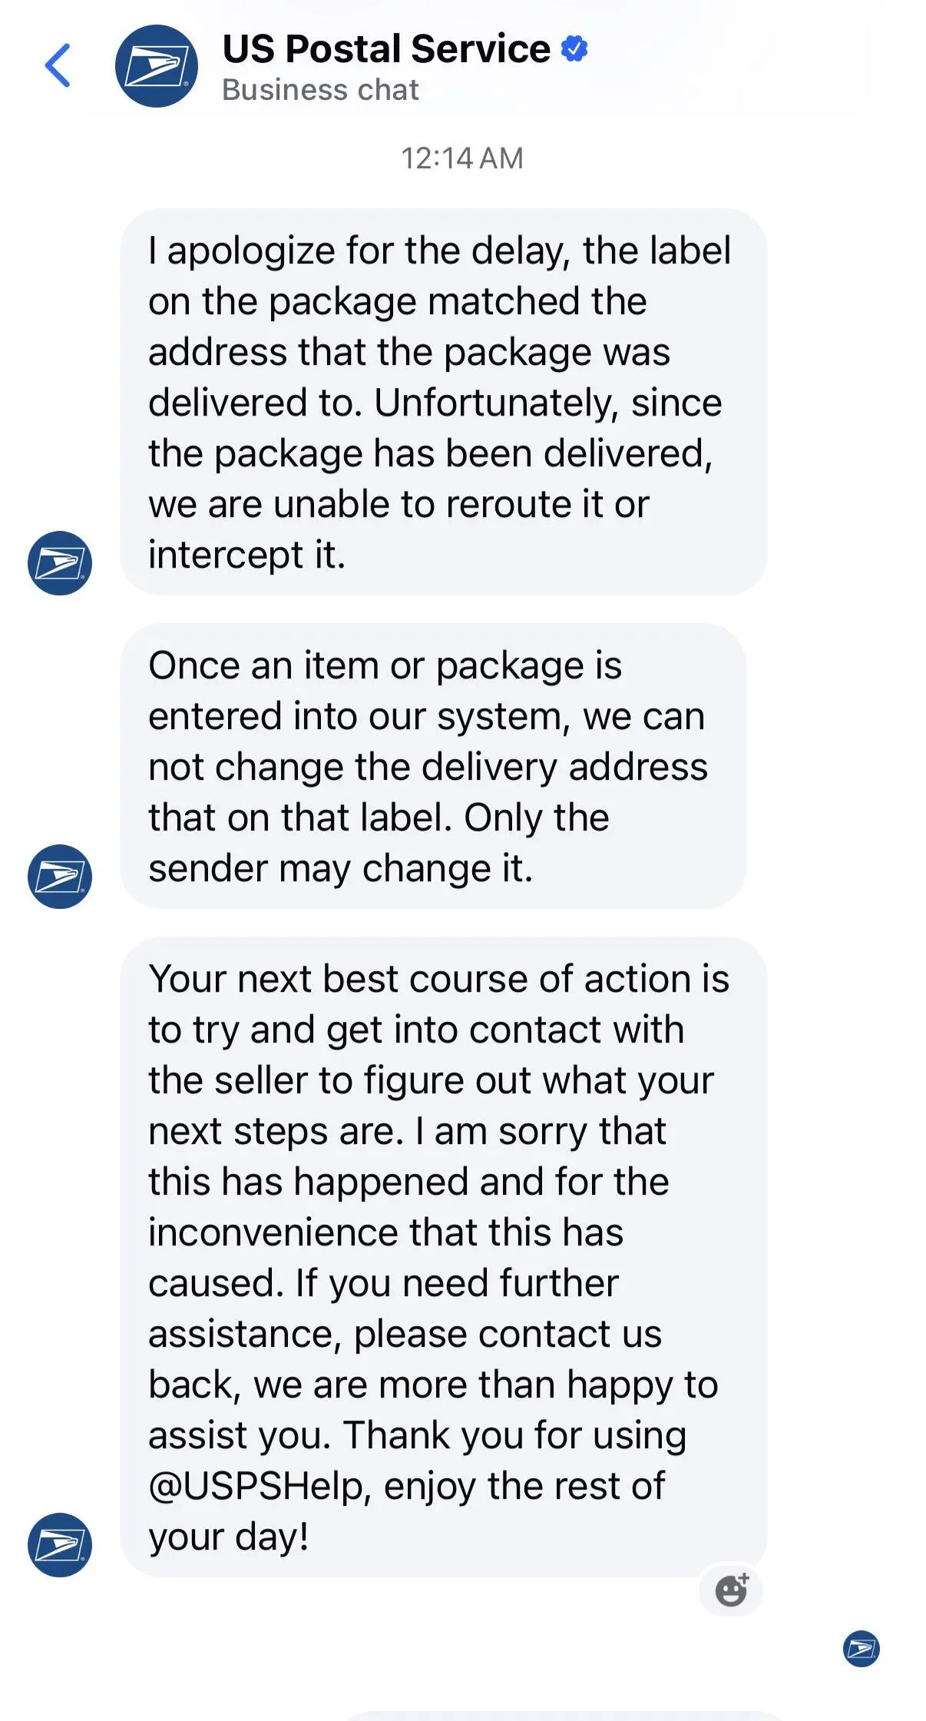The height and width of the screenshot is (1721, 926).
Task: Open the 'US Postal Service' chat title
Action: [385, 49]
